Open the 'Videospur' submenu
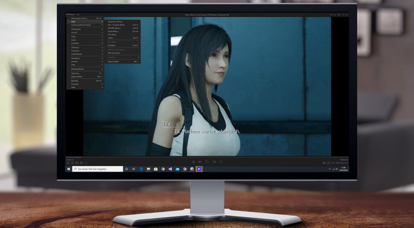Viewport: 414px width, 228px height. [85, 48]
